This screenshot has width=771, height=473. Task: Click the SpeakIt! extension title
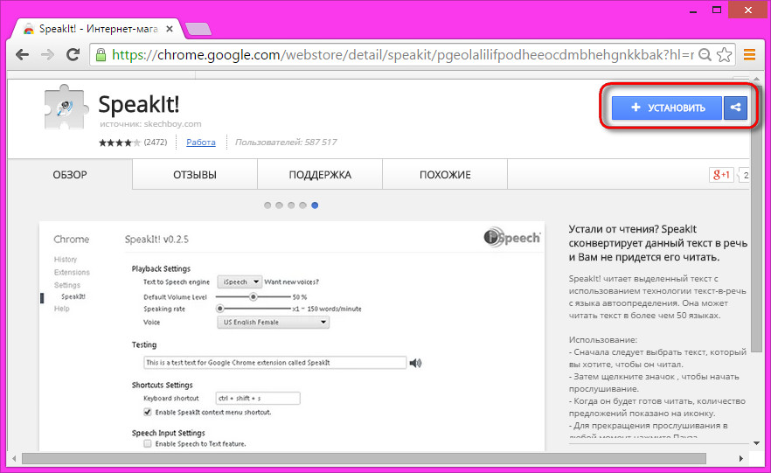coord(139,104)
